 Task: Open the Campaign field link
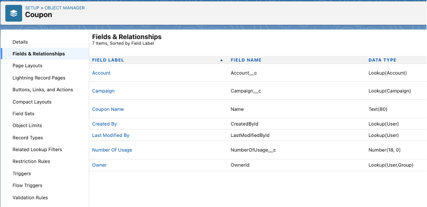coord(103,91)
